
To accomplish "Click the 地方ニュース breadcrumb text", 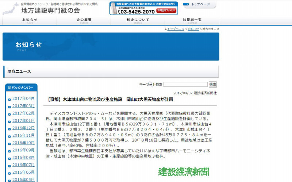I will coord(211,29).
